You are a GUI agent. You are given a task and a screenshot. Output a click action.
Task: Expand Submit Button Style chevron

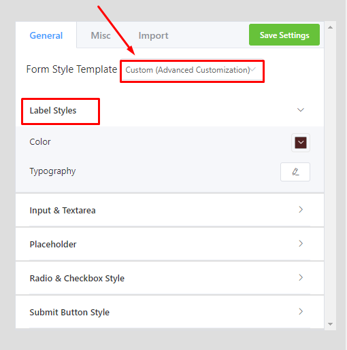click(x=301, y=312)
